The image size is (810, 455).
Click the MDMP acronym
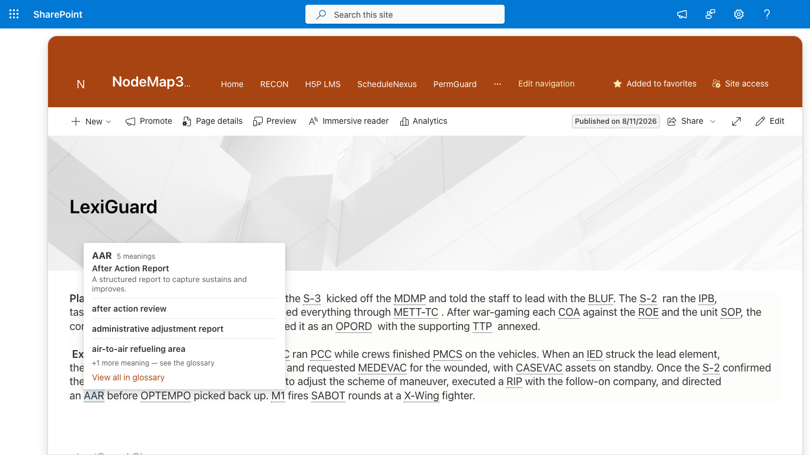pos(410,299)
